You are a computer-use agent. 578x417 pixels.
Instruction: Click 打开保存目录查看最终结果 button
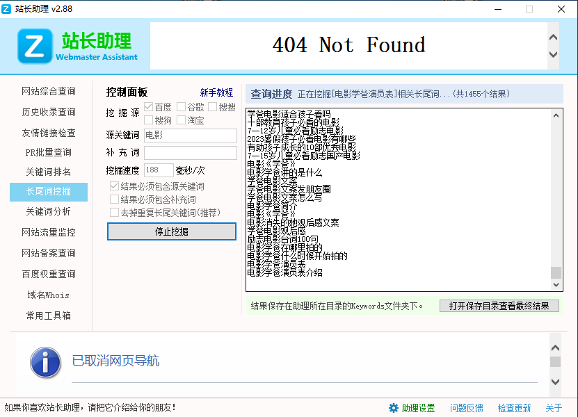click(x=499, y=306)
